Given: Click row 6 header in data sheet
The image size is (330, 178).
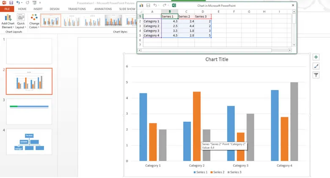Looking at the screenshot, I should 140,40.
